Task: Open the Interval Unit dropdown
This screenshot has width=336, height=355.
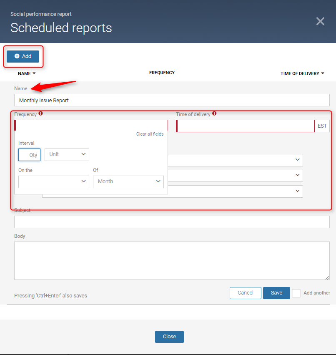Action: click(67, 155)
